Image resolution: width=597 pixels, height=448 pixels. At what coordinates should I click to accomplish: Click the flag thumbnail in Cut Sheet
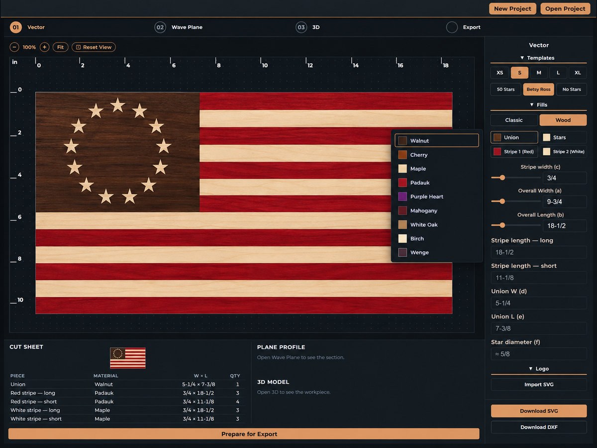click(x=128, y=358)
